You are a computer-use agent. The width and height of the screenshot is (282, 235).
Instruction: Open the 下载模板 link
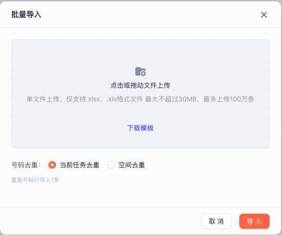pos(140,128)
